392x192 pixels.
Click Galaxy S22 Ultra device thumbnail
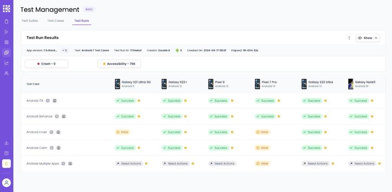point(304,84)
